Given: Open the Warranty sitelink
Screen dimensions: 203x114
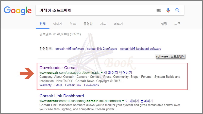Looking at the screenshot, I should [x=45, y=85].
